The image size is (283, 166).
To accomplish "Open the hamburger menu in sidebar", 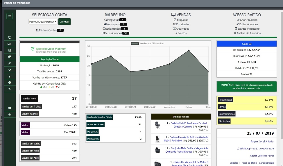I will [10, 16].
